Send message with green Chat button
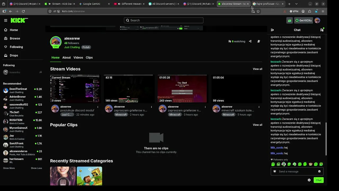The height and width of the screenshot is (191, 339). pyautogui.click(x=319, y=180)
